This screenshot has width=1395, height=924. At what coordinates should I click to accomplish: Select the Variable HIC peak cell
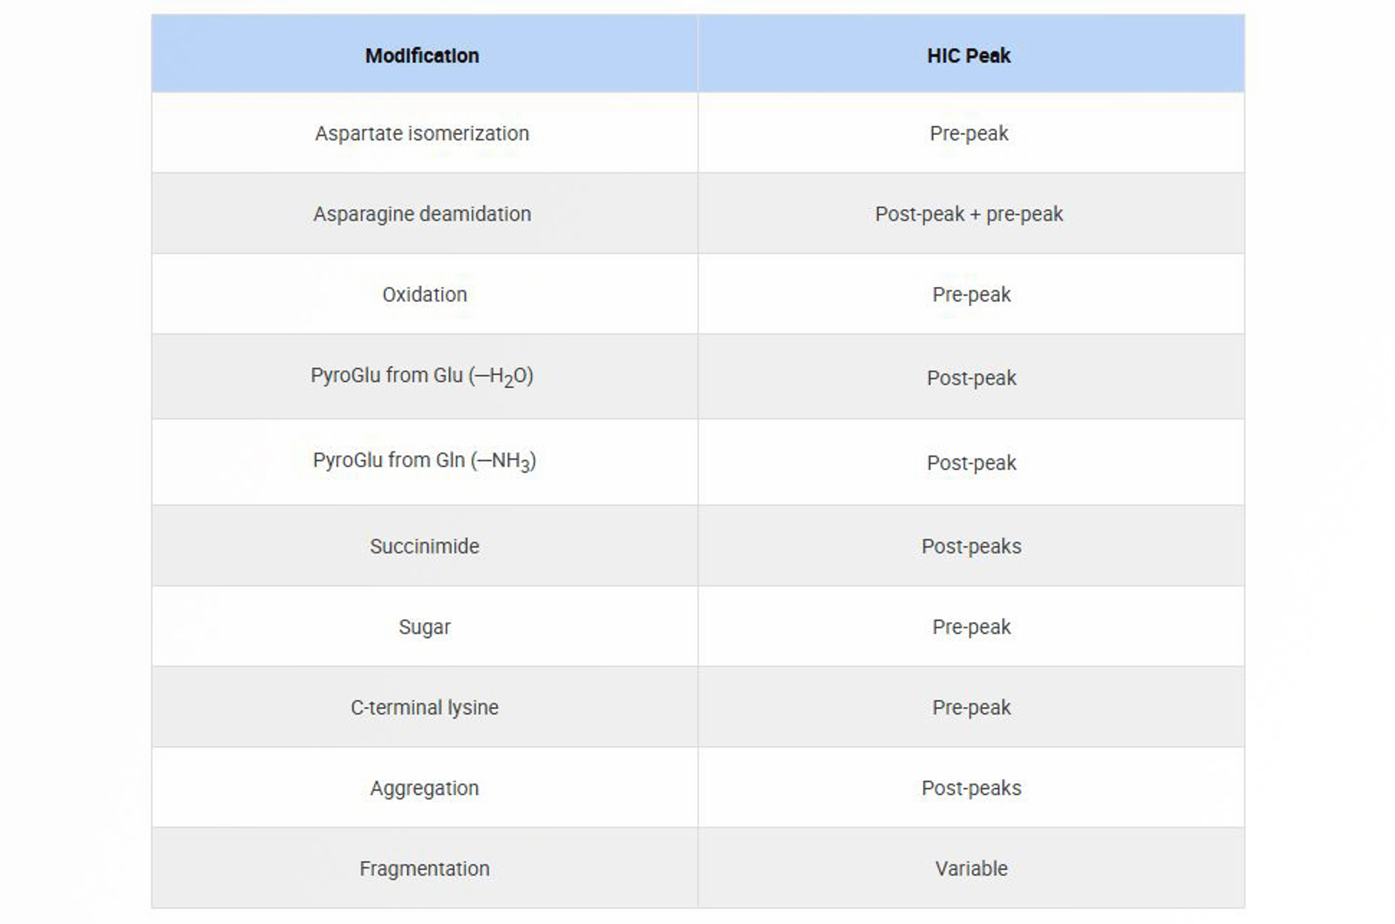(x=971, y=868)
